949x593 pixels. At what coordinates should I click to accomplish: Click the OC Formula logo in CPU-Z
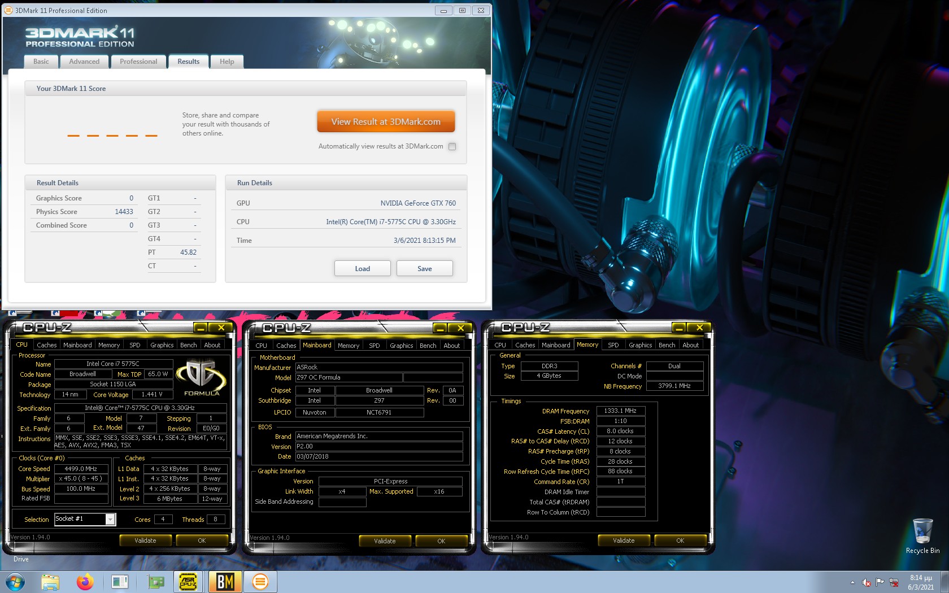pos(202,378)
